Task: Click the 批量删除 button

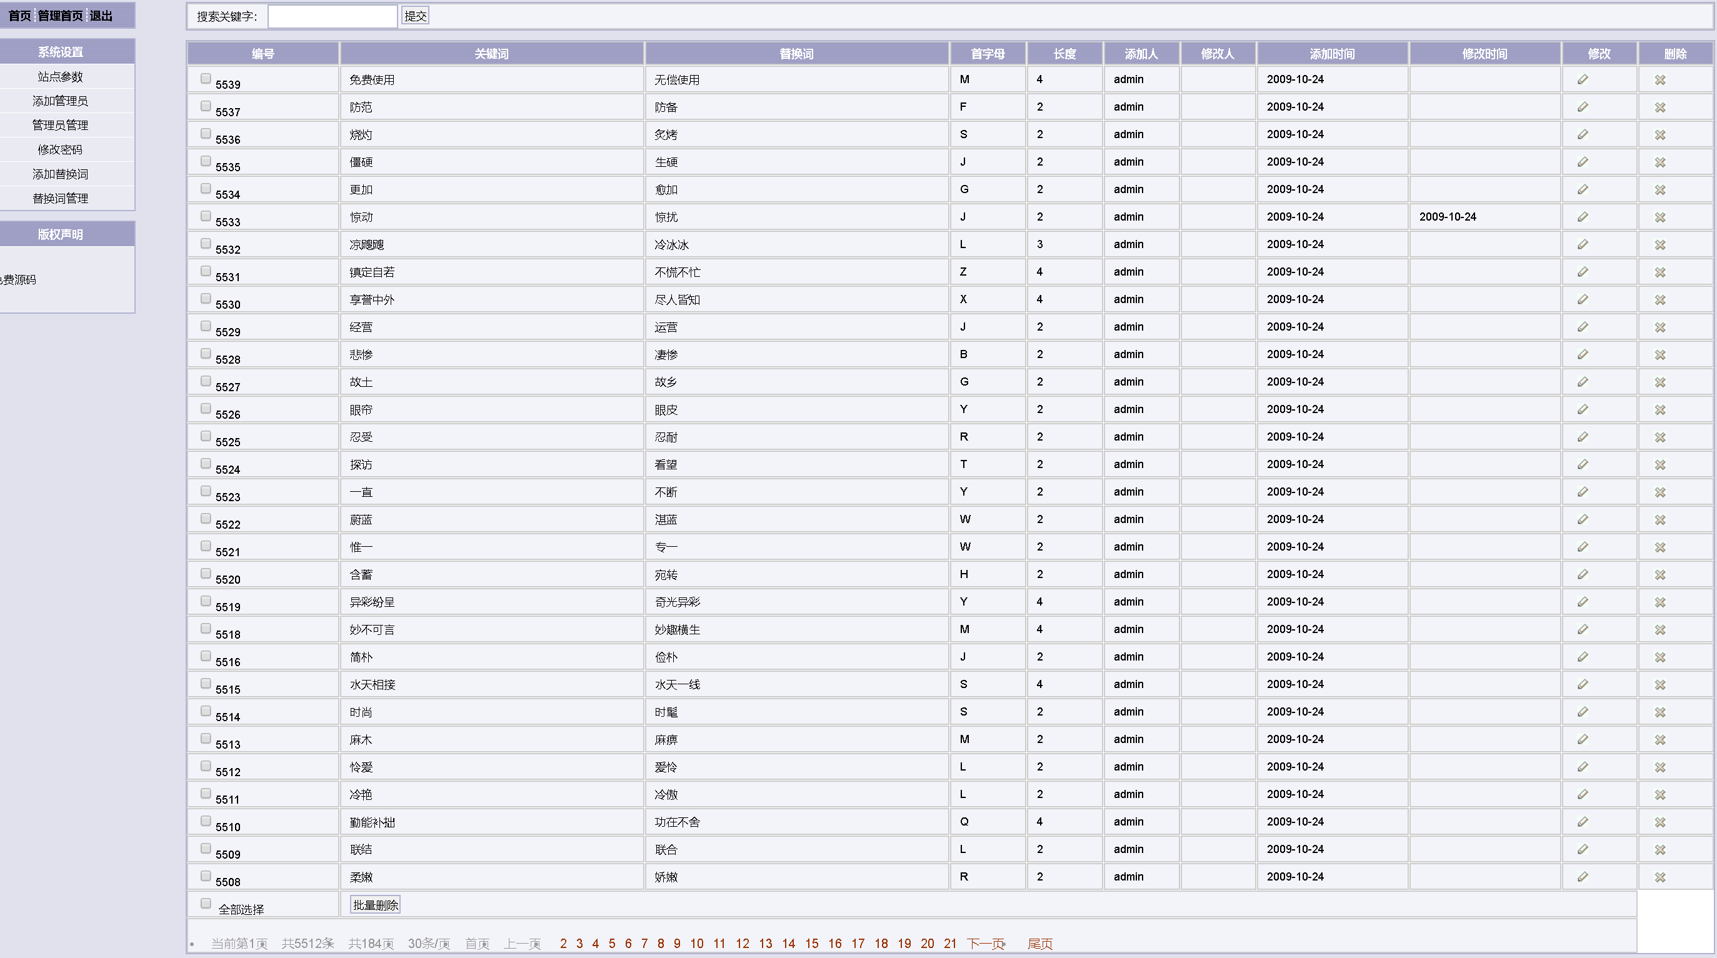Action: pos(375,905)
